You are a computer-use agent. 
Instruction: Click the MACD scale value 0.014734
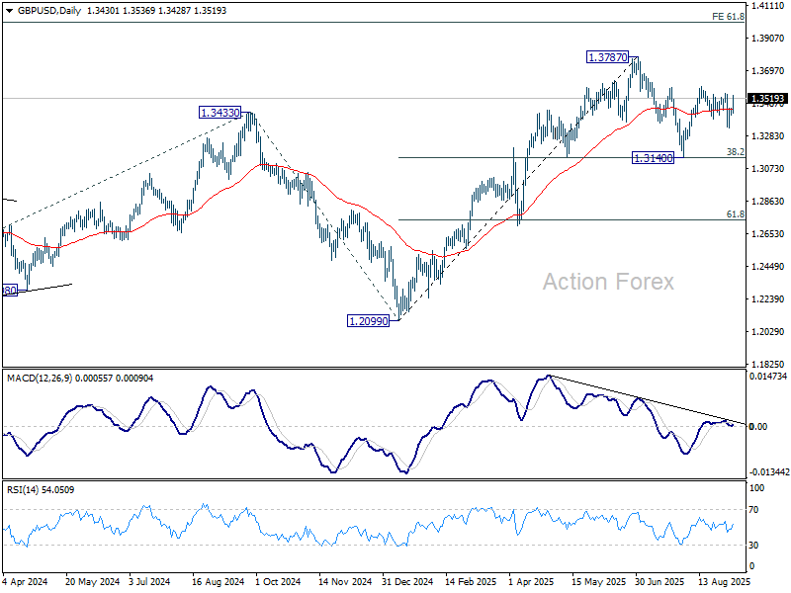768,377
